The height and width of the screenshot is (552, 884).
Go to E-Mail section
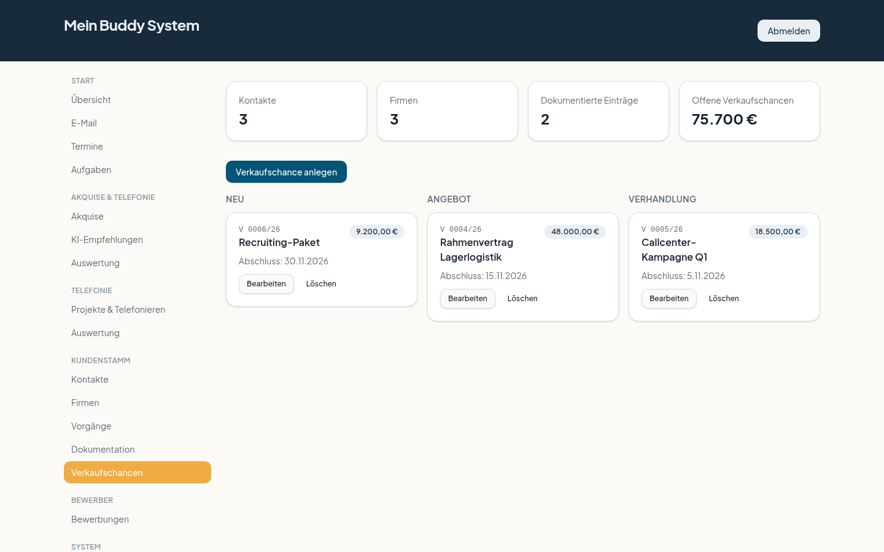click(138, 123)
